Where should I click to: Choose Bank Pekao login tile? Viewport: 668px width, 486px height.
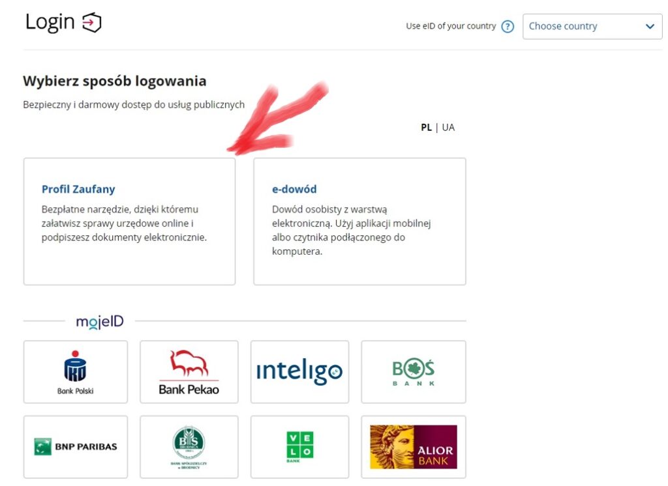pyautogui.click(x=189, y=372)
